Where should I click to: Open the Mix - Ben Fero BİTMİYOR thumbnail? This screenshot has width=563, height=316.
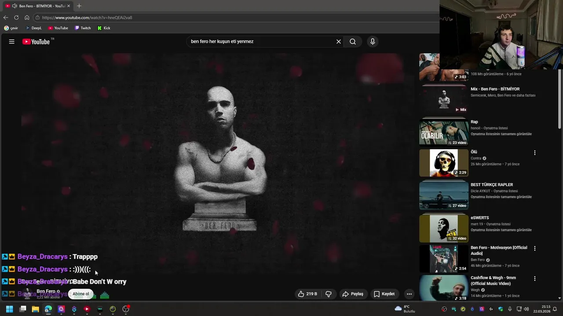(x=444, y=100)
